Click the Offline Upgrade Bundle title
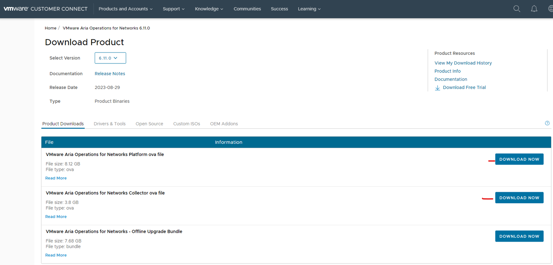 tap(114, 232)
